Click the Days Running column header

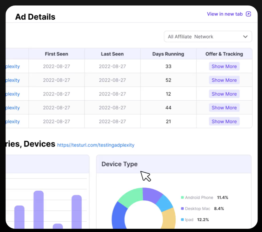[x=168, y=54]
